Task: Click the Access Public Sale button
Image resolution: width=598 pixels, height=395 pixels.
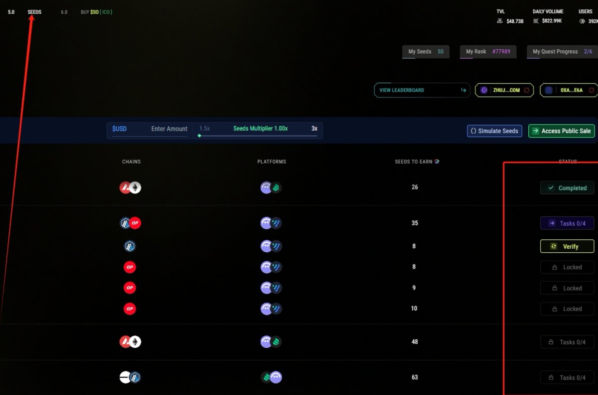Action: [561, 131]
